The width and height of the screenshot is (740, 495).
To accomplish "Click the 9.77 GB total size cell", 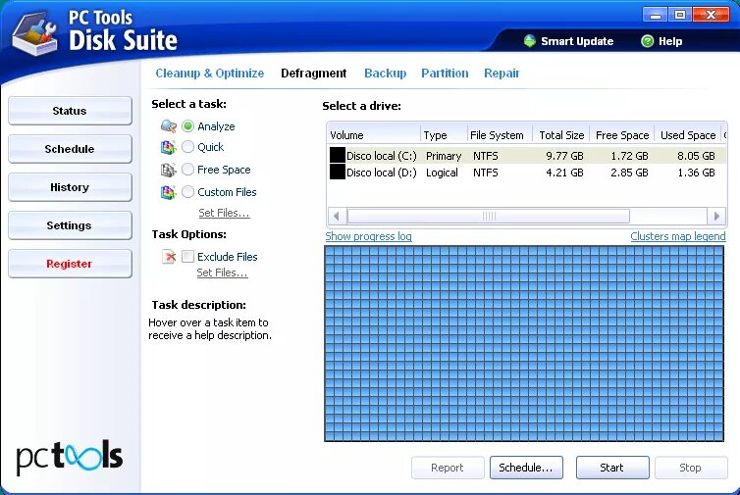I will (564, 156).
